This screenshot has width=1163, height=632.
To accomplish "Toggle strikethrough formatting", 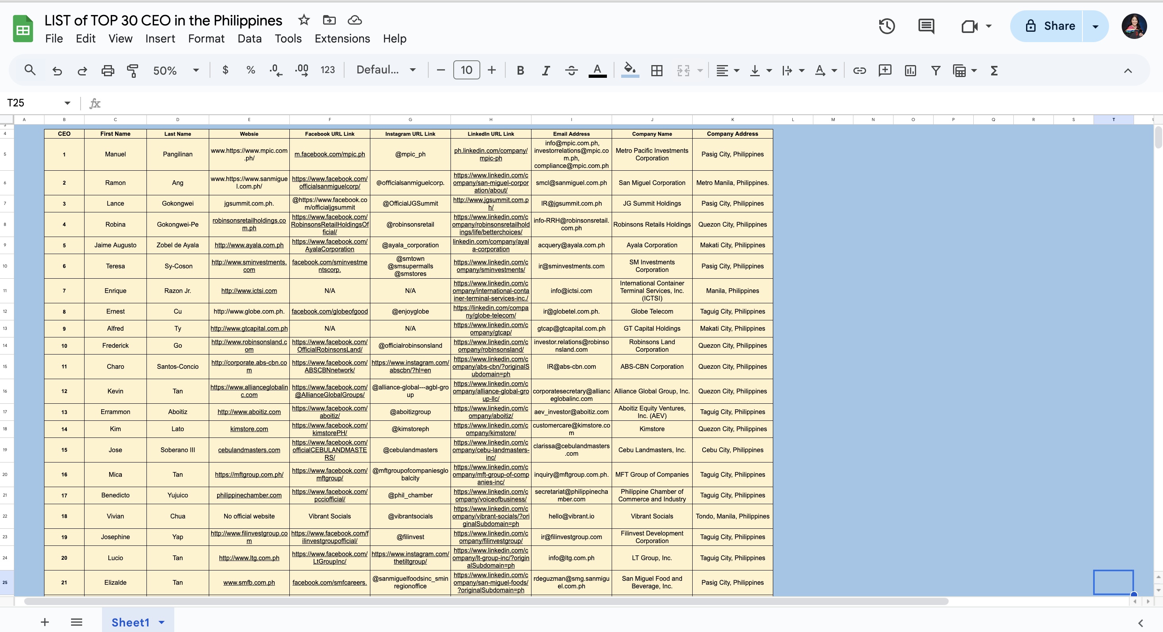I will pyautogui.click(x=571, y=70).
